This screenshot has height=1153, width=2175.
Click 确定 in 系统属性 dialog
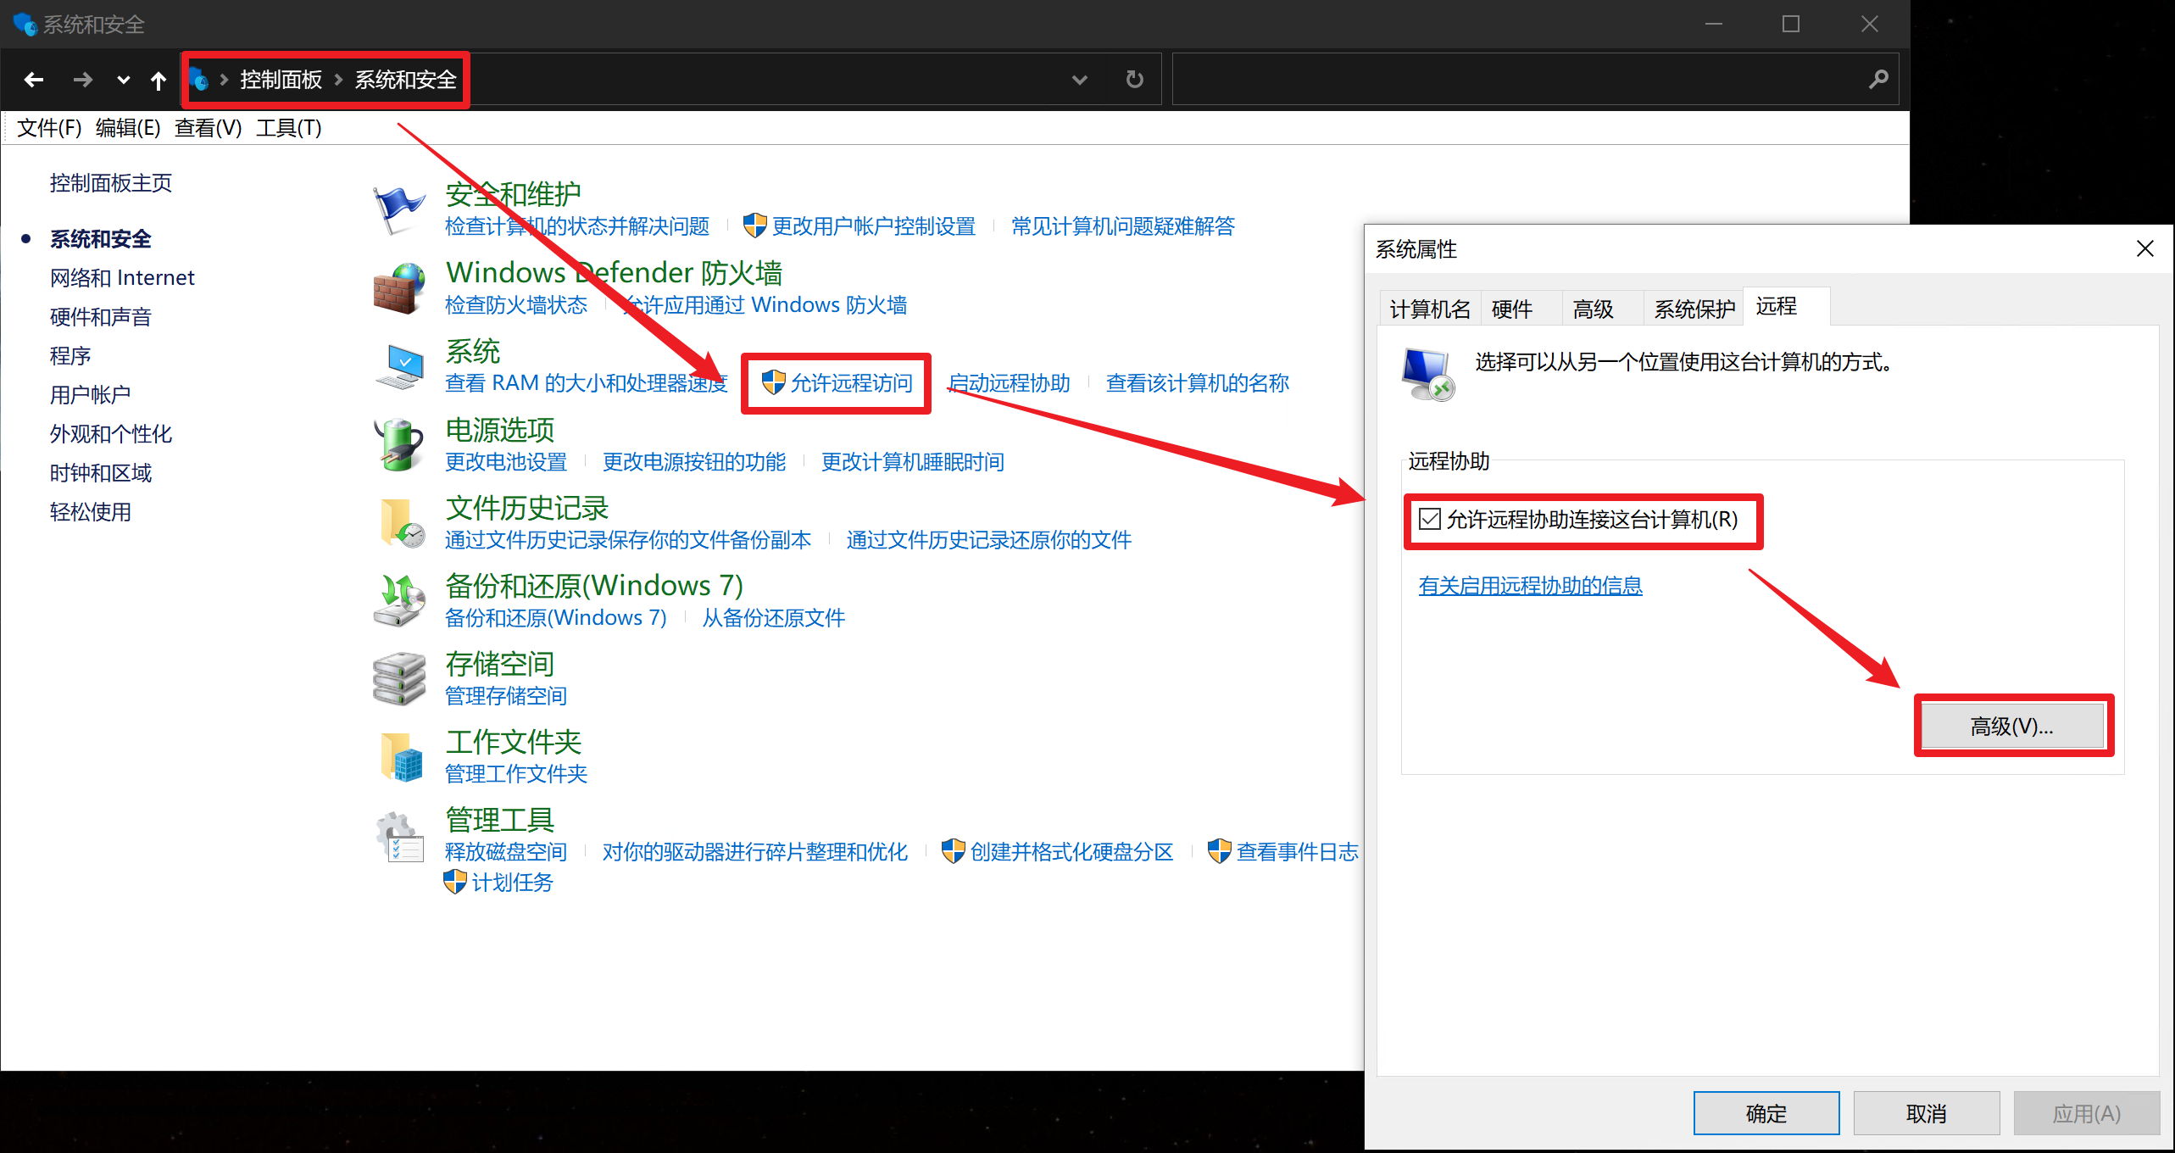(x=1766, y=1113)
